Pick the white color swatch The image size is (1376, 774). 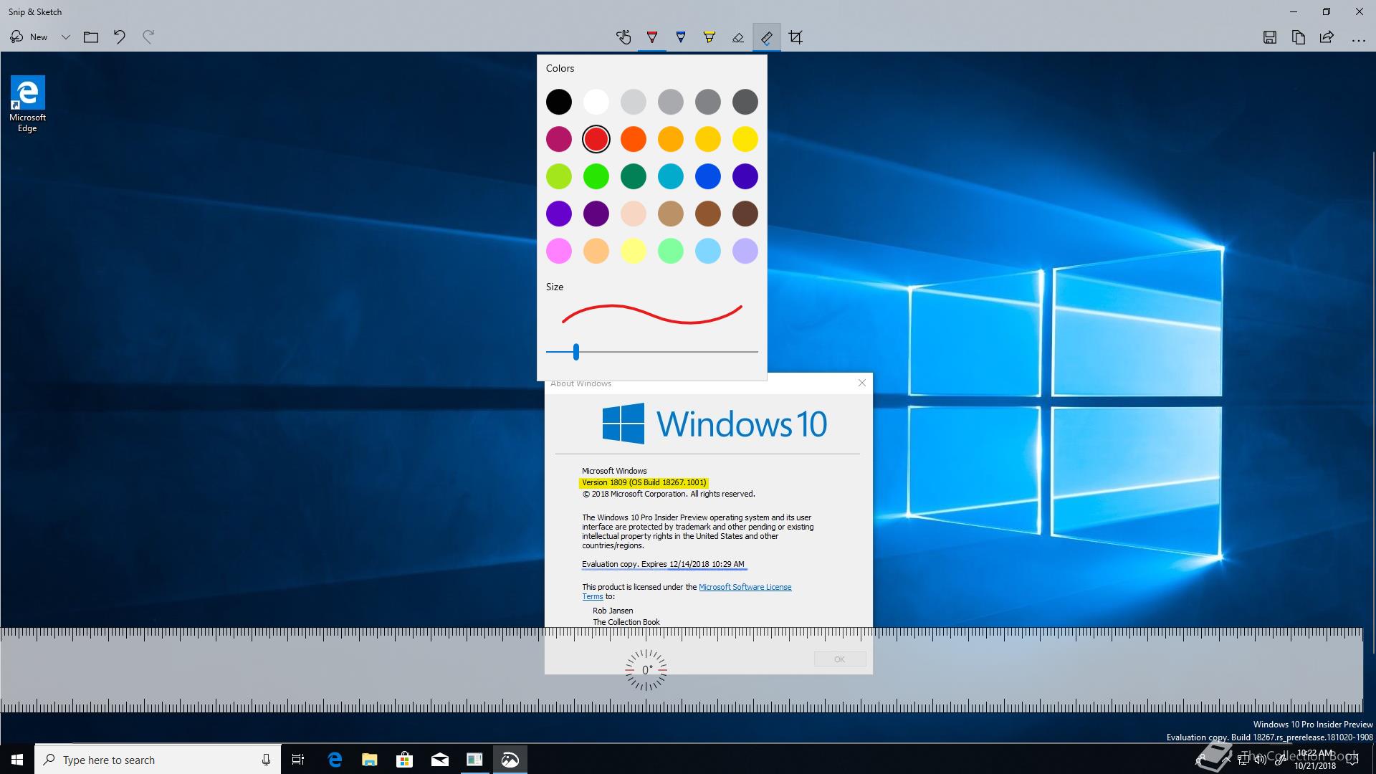(596, 102)
